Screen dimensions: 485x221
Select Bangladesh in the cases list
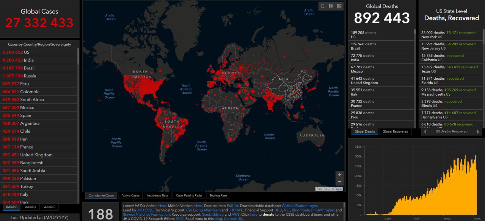tap(39, 163)
